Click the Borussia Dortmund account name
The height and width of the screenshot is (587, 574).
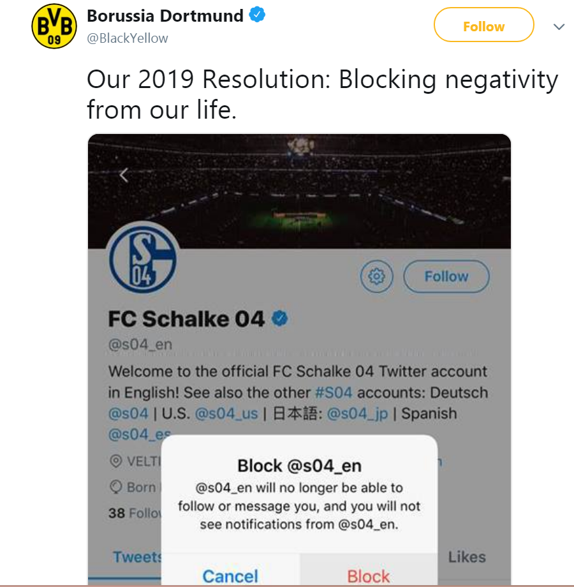pos(165,15)
